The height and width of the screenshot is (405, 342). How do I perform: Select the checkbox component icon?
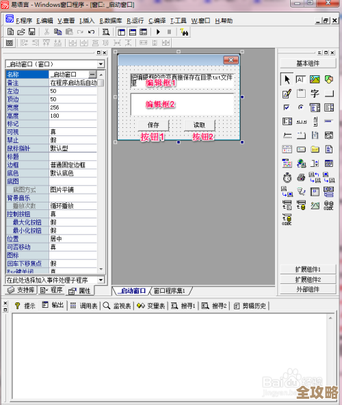287,107
